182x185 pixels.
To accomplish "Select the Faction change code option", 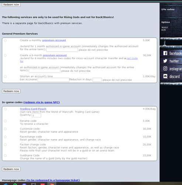I will pyautogui.click(x=5, y=145).
